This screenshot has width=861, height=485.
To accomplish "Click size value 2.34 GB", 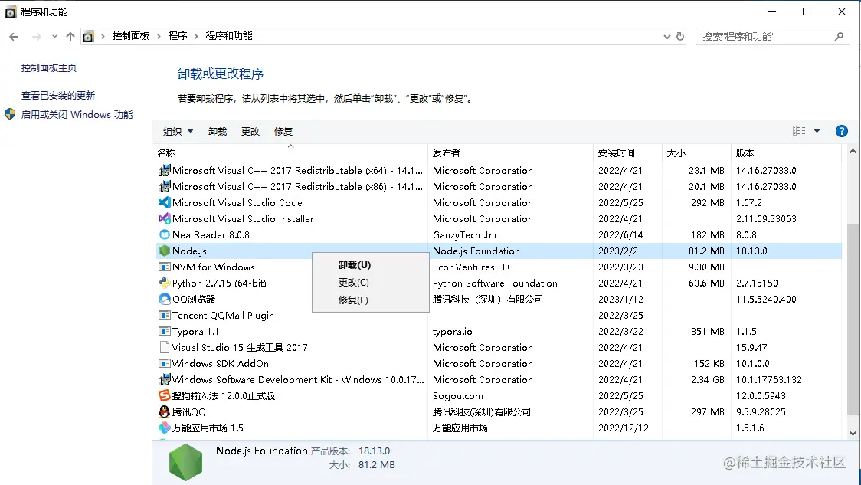I will point(707,379).
